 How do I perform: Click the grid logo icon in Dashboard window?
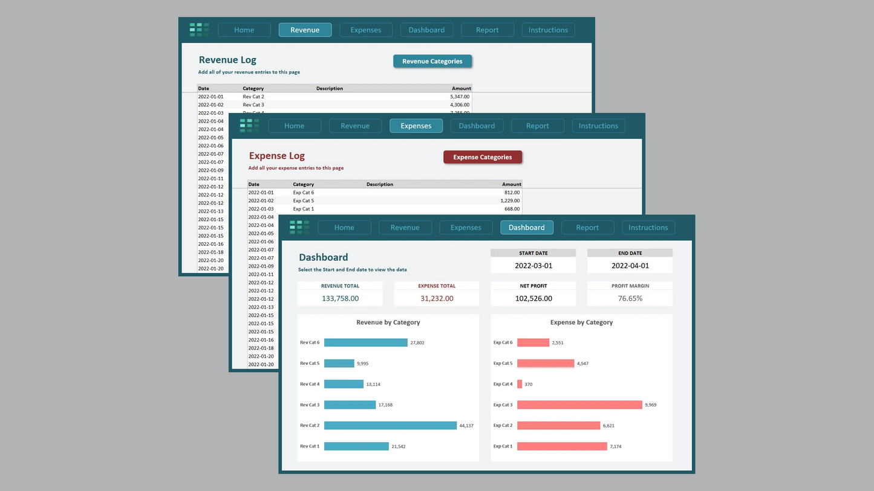tap(299, 228)
